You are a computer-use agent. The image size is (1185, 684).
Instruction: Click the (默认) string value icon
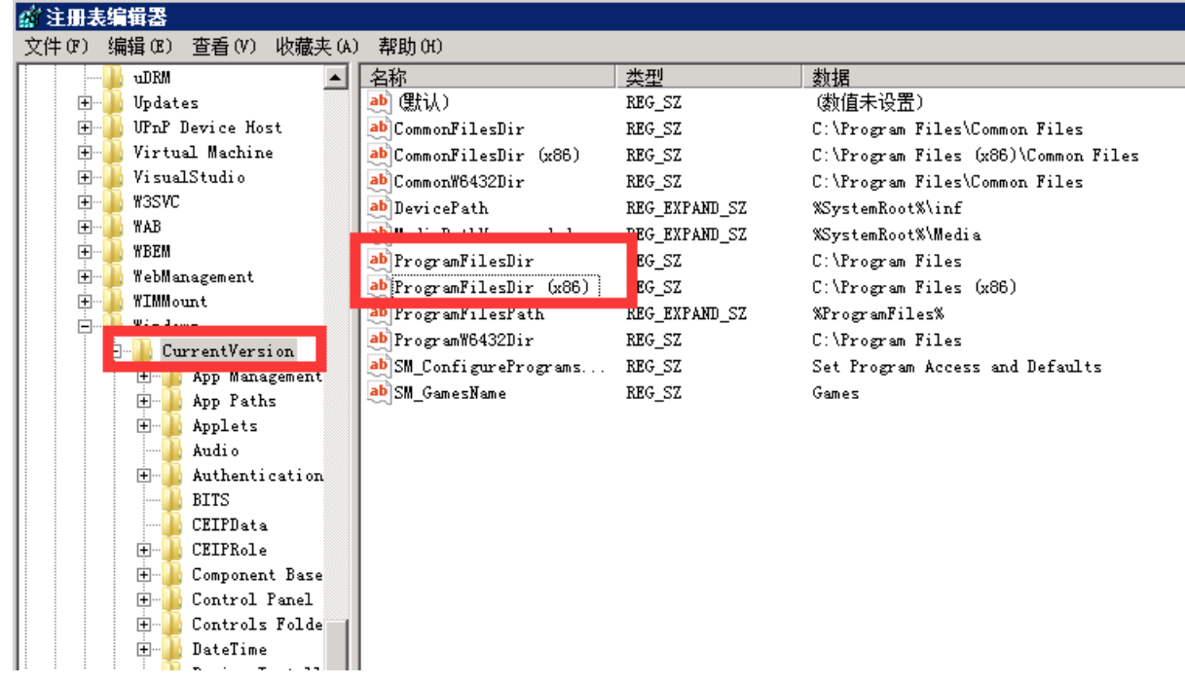click(x=379, y=102)
